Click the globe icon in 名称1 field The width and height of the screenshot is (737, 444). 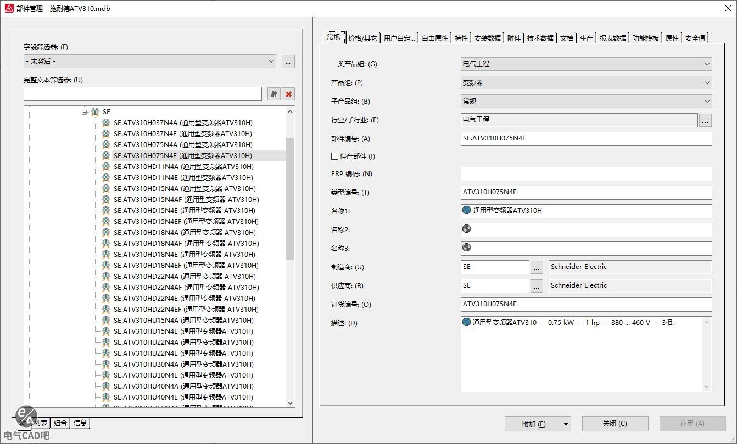click(x=467, y=210)
